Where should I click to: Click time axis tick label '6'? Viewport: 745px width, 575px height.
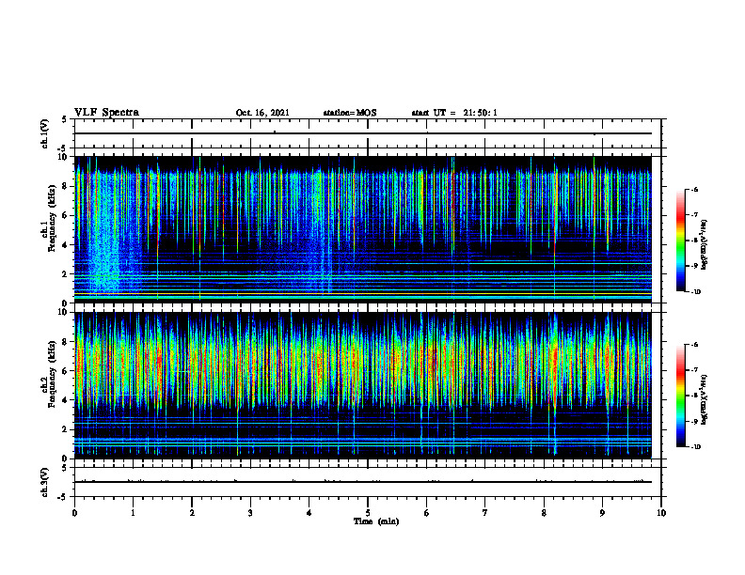click(427, 513)
